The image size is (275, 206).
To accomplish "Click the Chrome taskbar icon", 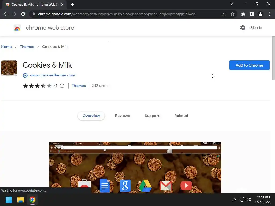I will (32, 200).
